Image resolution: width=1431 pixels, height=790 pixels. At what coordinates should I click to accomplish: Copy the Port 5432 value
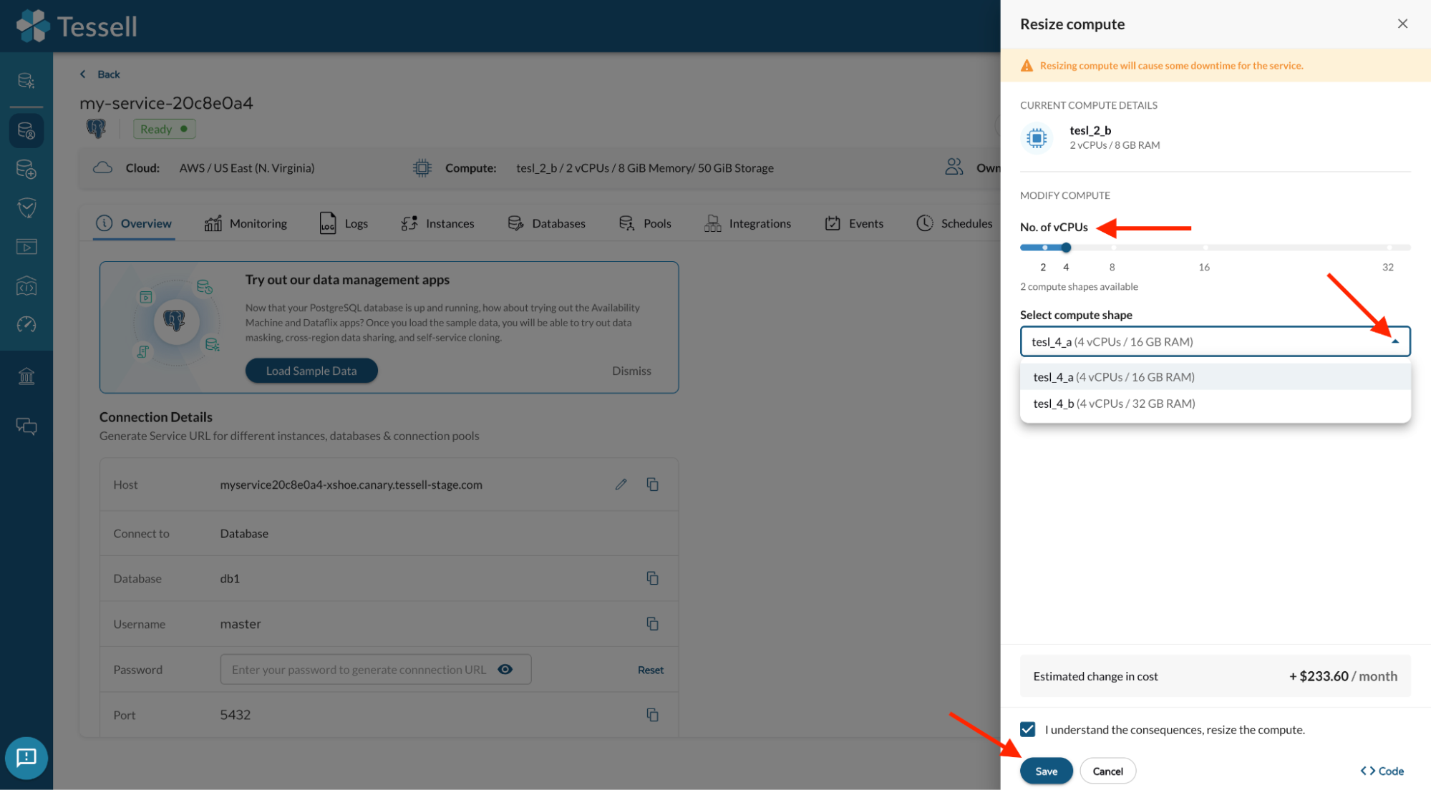tap(652, 715)
